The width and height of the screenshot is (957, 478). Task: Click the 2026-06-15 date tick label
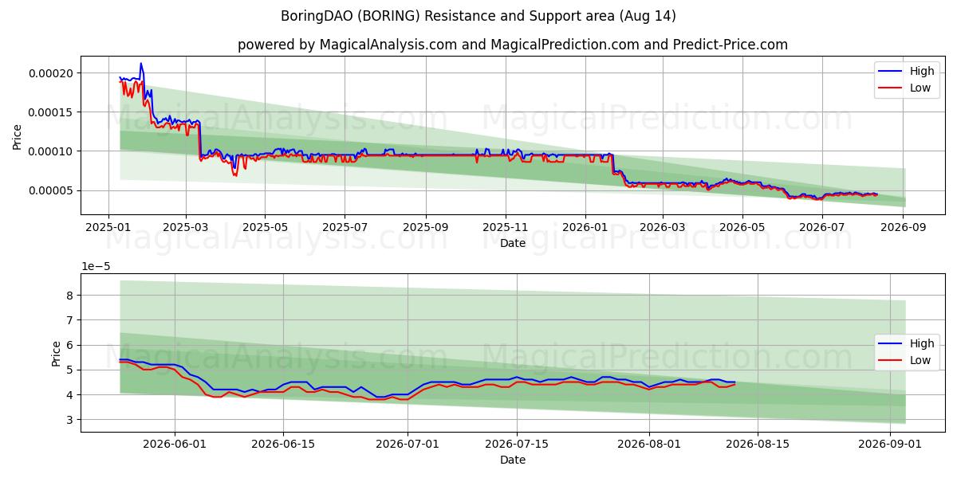point(283,444)
